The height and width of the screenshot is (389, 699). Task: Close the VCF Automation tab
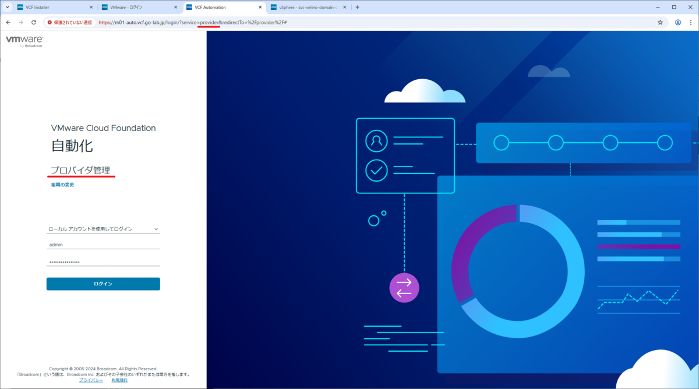coord(260,7)
